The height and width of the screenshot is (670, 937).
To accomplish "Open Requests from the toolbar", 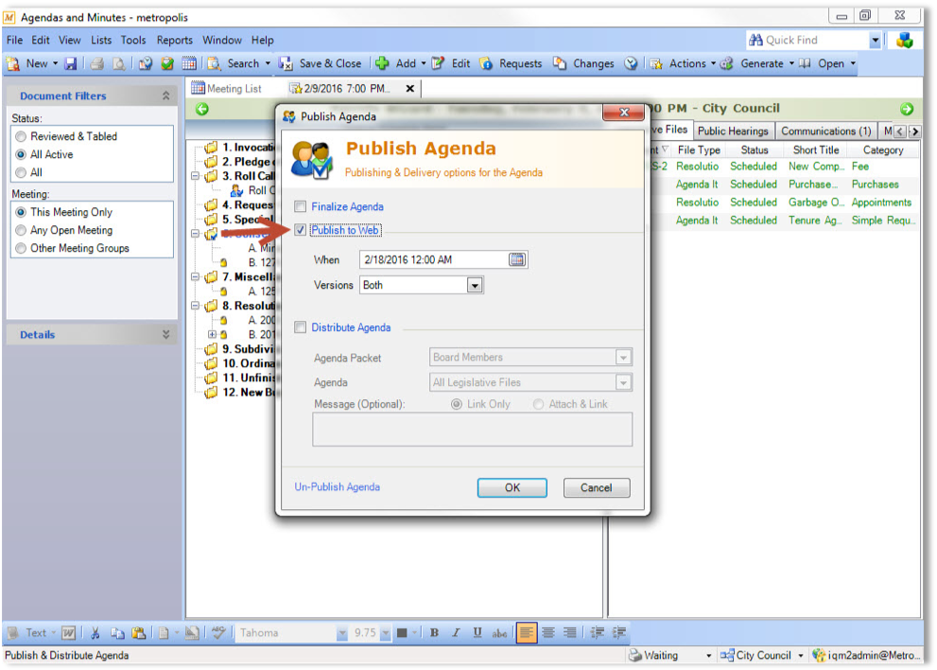I will click(511, 63).
